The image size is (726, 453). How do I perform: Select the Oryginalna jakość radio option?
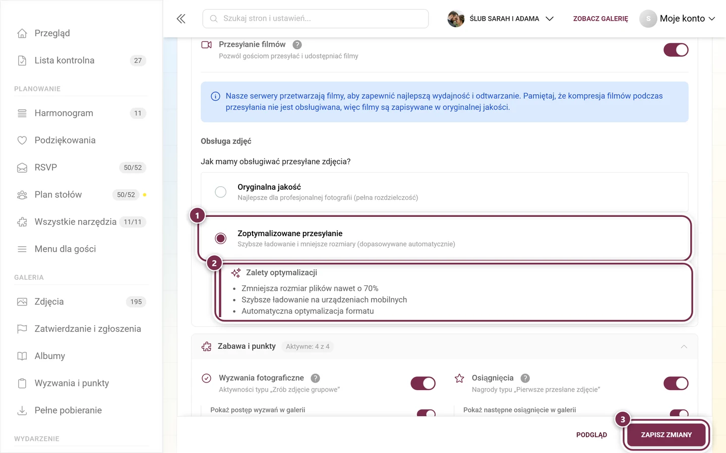click(221, 192)
